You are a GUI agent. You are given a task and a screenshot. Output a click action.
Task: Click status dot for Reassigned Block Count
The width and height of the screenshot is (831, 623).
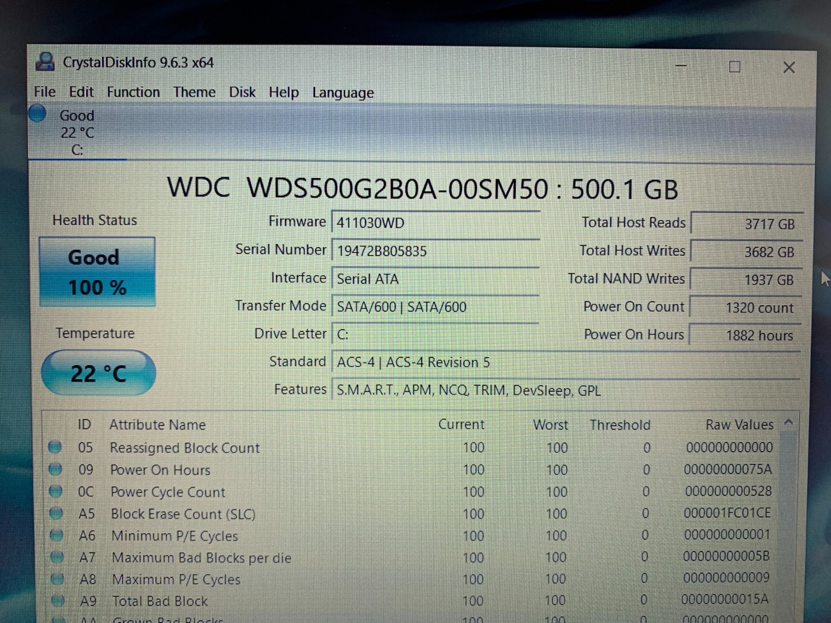click(x=55, y=447)
